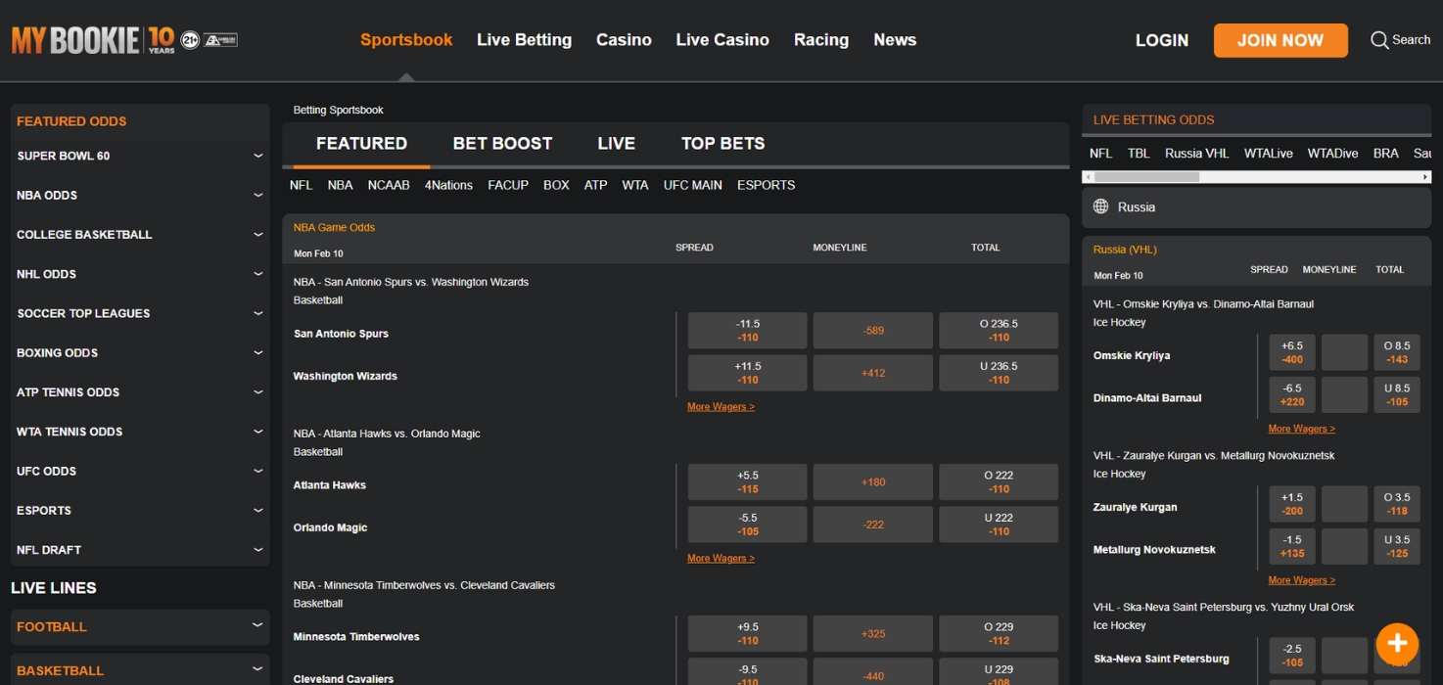Select 4Nations featured filter
Screen dimensions: 1443x685
tap(448, 185)
